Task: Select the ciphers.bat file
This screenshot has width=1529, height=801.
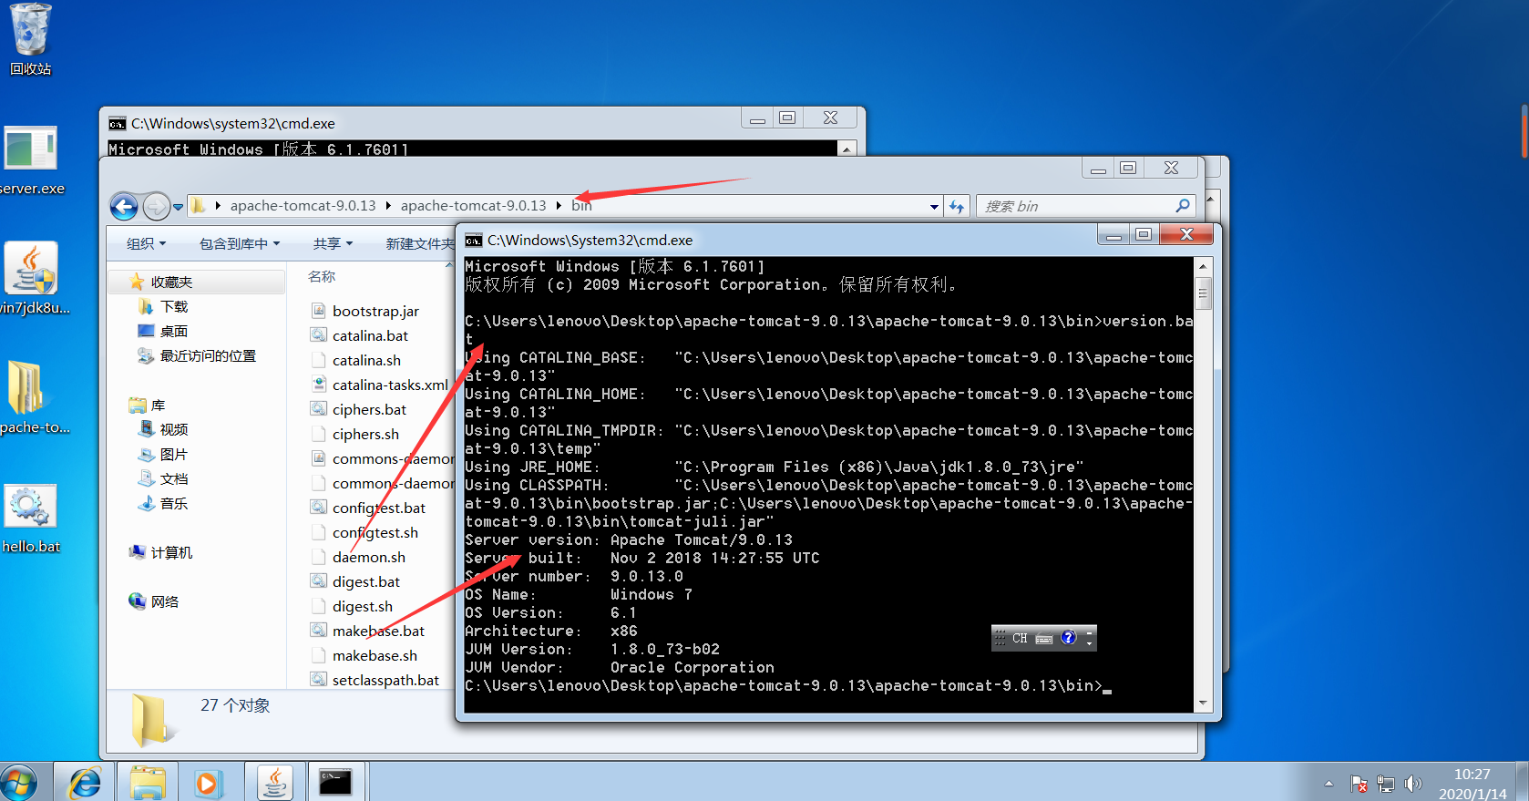Action: [x=369, y=409]
